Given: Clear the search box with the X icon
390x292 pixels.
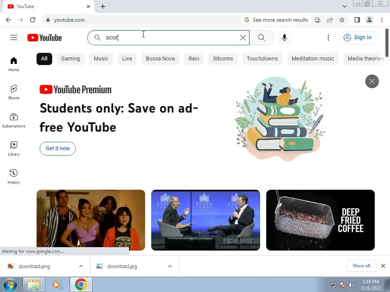Looking at the screenshot, I should (243, 38).
